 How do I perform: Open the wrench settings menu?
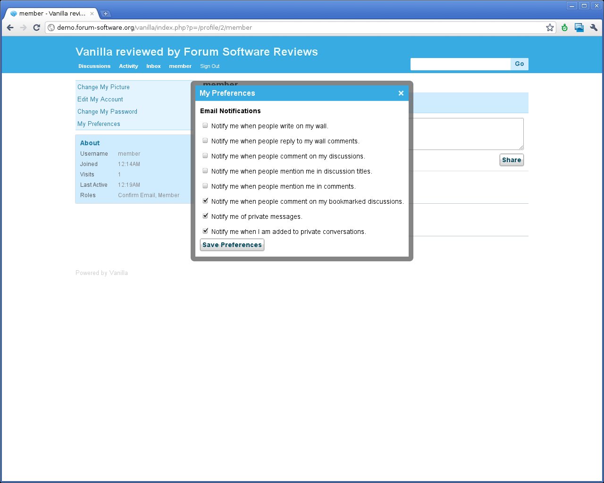(x=594, y=27)
